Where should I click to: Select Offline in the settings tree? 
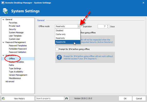coord(12,59)
